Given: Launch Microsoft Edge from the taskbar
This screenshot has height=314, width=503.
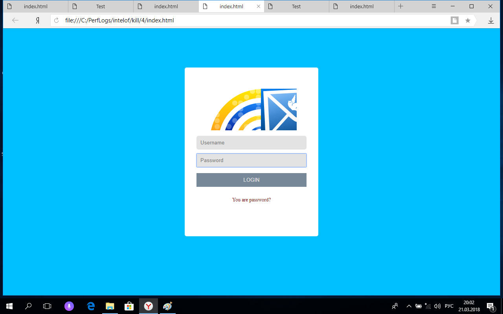Looking at the screenshot, I should pyautogui.click(x=91, y=306).
